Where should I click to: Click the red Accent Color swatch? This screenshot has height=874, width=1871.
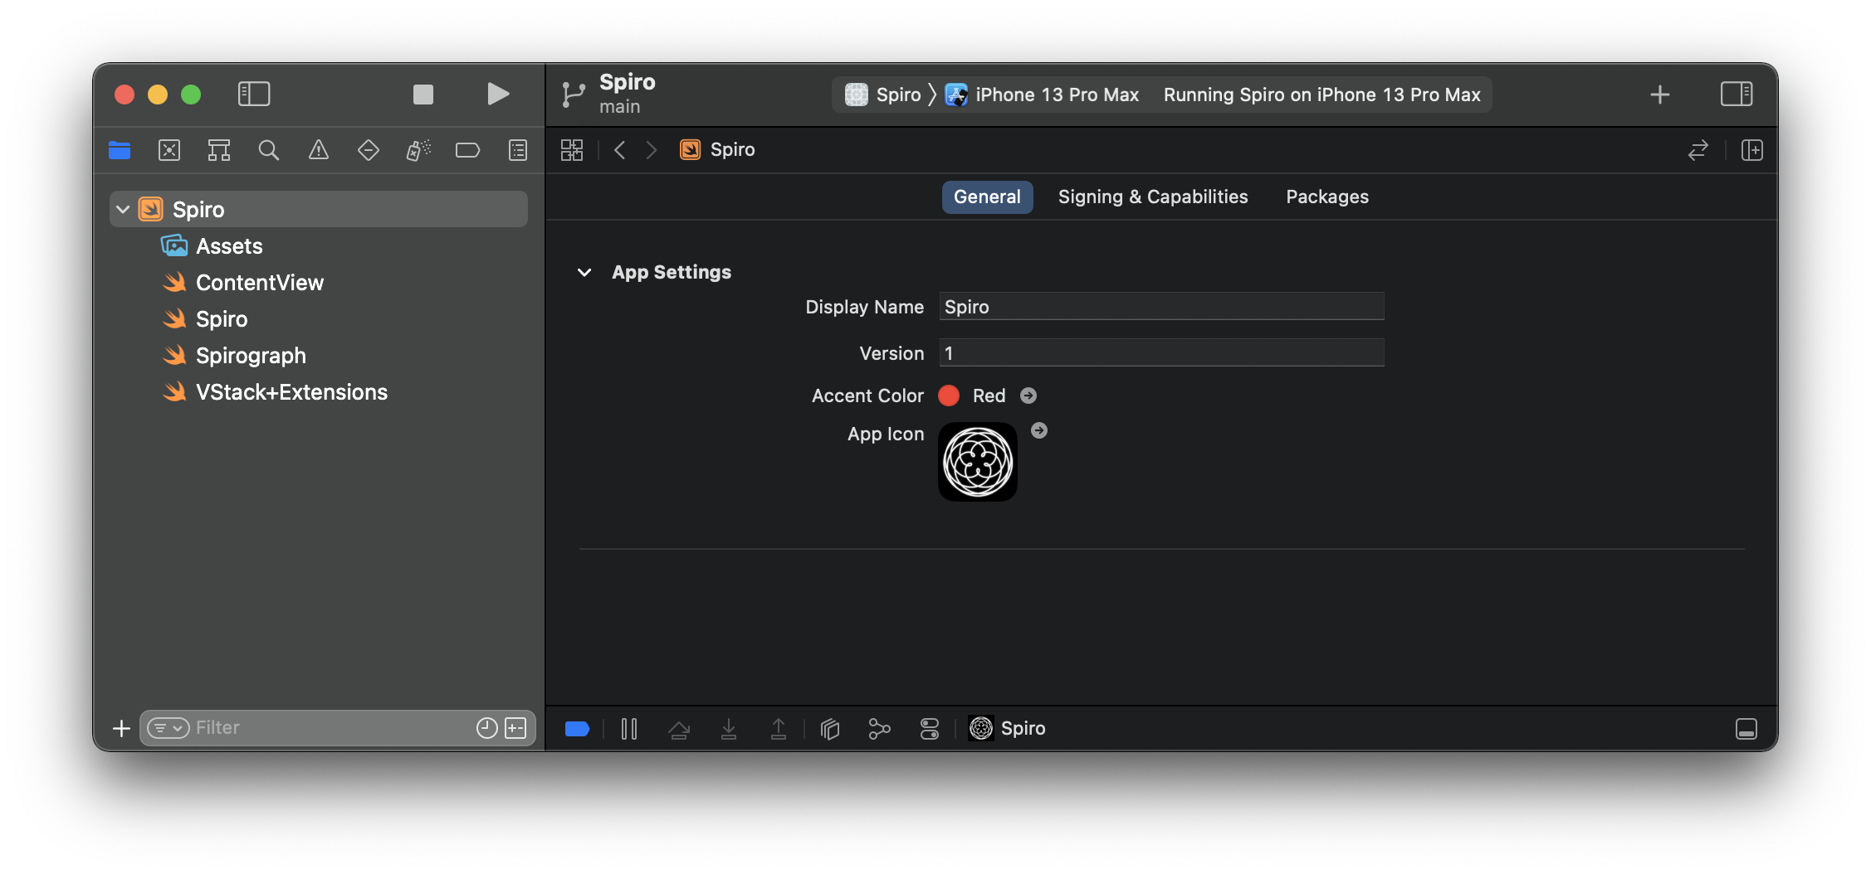pyautogui.click(x=949, y=396)
